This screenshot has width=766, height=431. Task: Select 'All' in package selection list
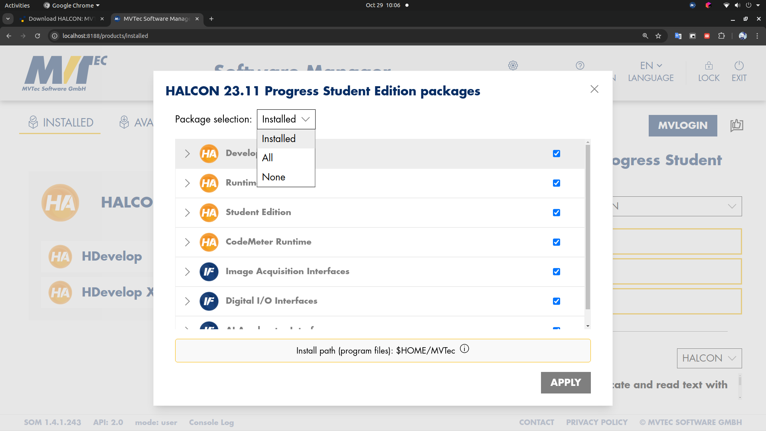tap(286, 158)
